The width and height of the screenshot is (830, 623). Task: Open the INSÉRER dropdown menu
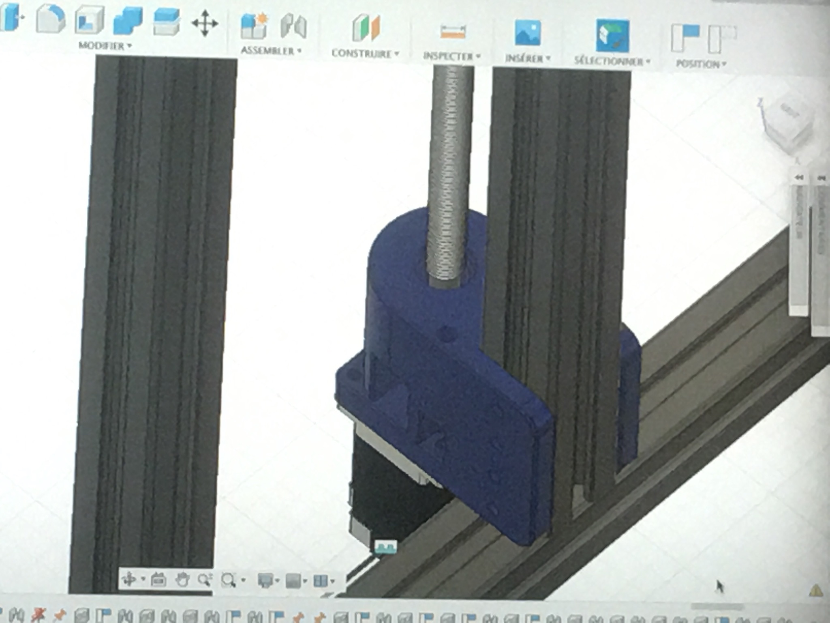[x=528, y=58]
